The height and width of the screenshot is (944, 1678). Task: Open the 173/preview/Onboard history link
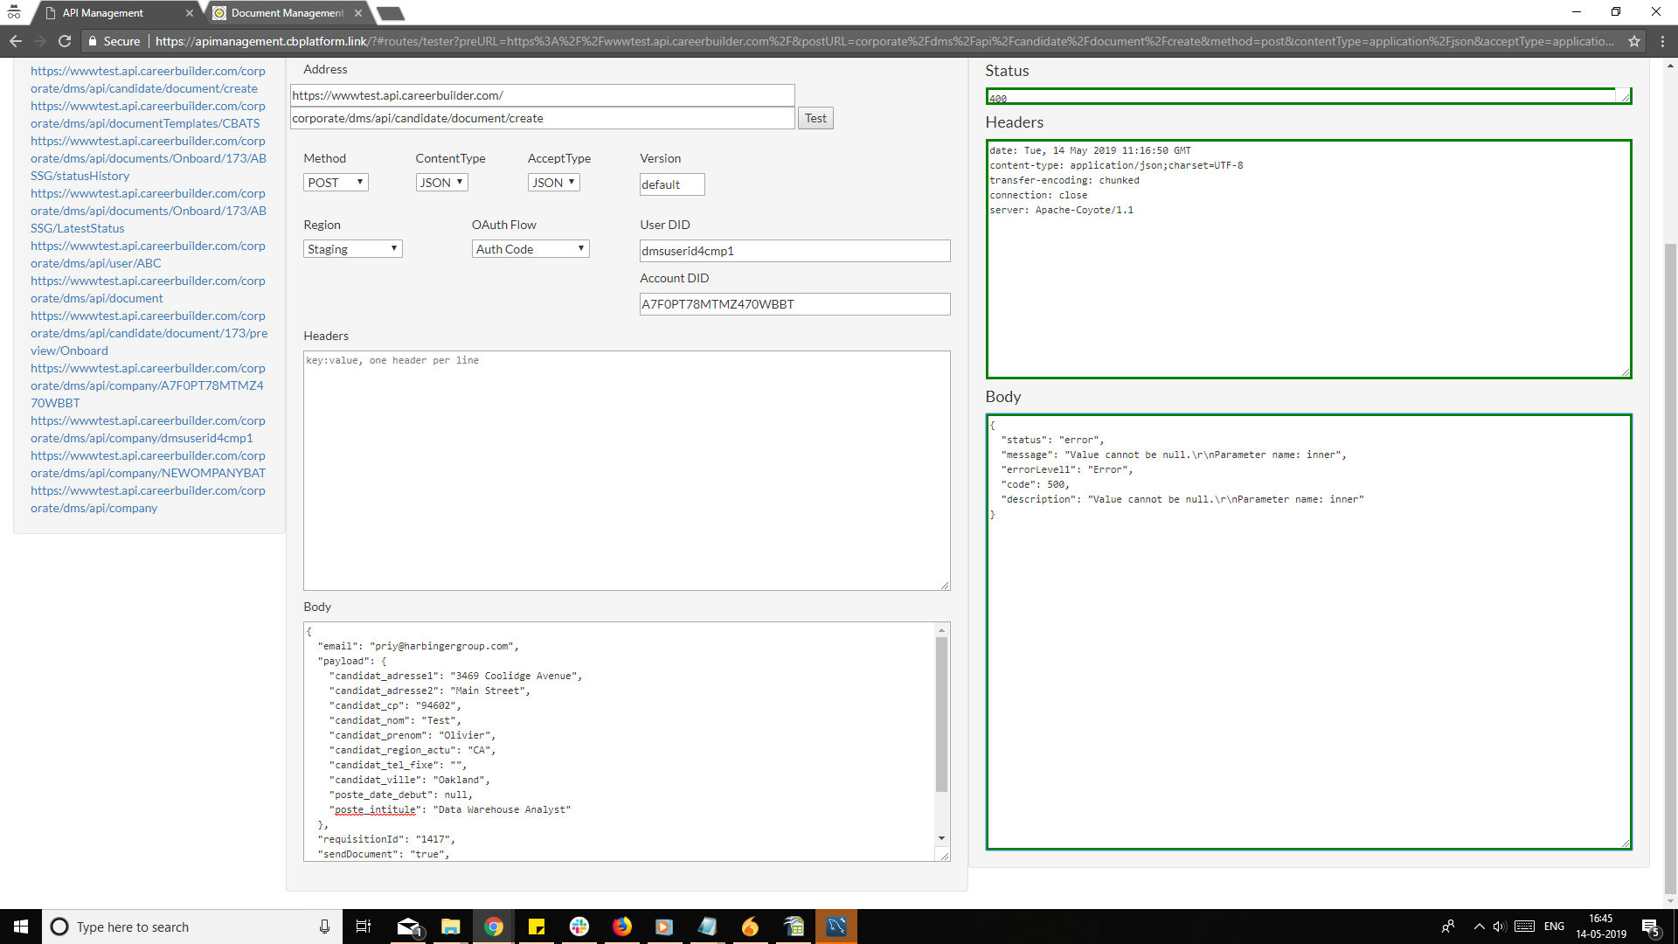(x=149, y=333)
